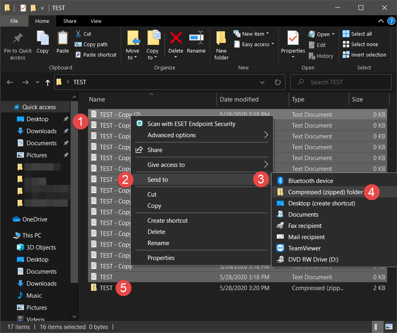
Task: Click the Paste clipboard icon
Action: point(63,38)
